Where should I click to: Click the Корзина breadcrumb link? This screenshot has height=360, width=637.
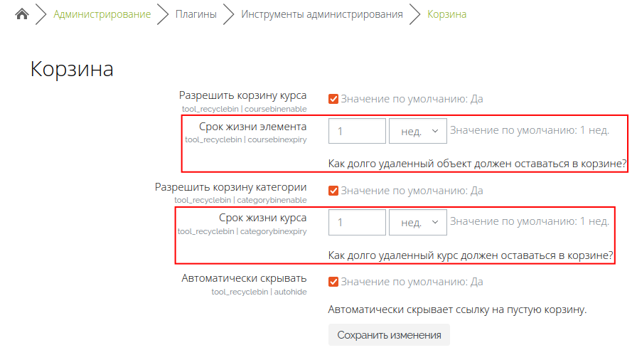(446, 14)
